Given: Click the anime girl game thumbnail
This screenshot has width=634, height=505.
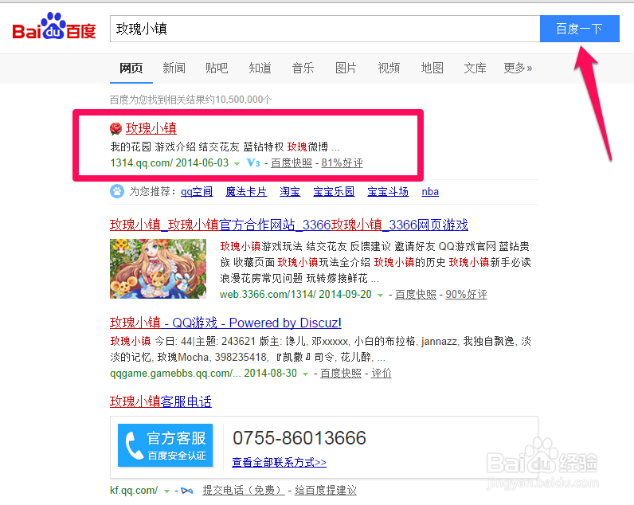Looking at the screenshot, I should (158, 269).
